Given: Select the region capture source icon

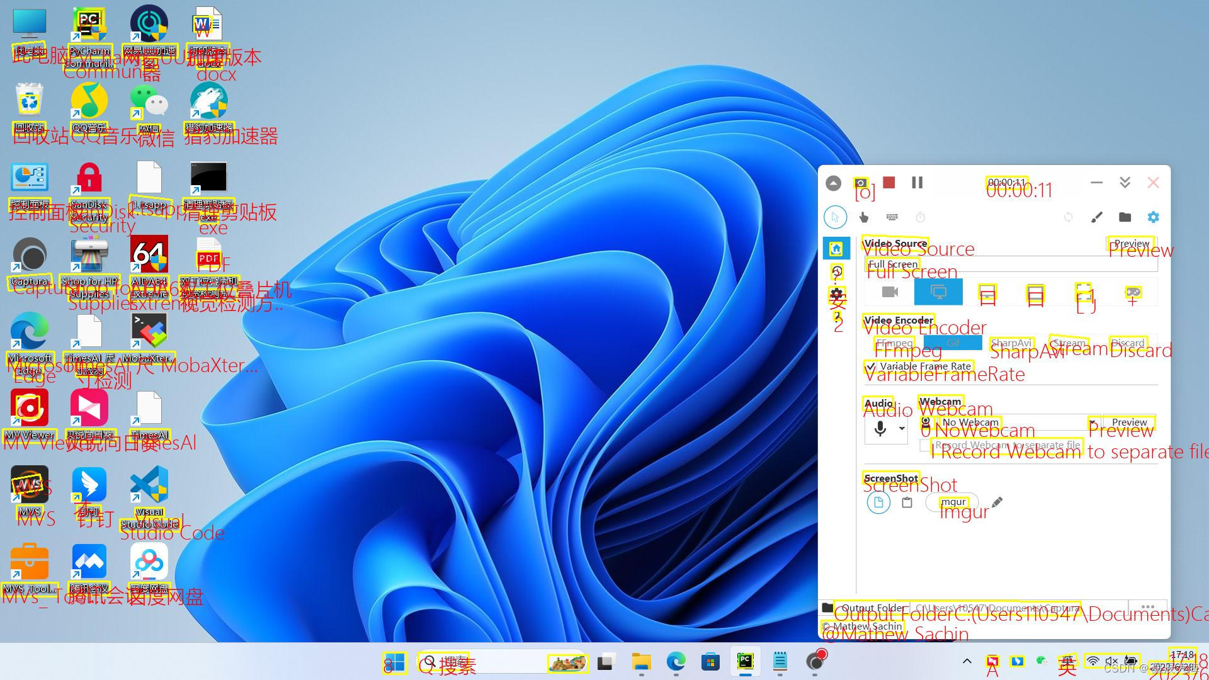Looking at the screenshot, I should point(1084,292).
